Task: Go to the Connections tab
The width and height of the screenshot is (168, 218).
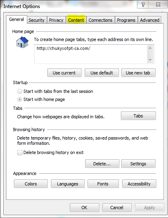Action: click(100, 20)
